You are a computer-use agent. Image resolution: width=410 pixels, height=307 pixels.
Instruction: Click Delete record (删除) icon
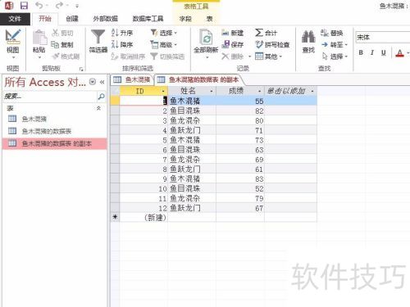225,56
